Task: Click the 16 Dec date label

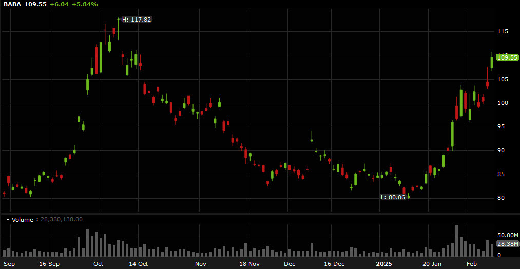Action: pos(334,264)
